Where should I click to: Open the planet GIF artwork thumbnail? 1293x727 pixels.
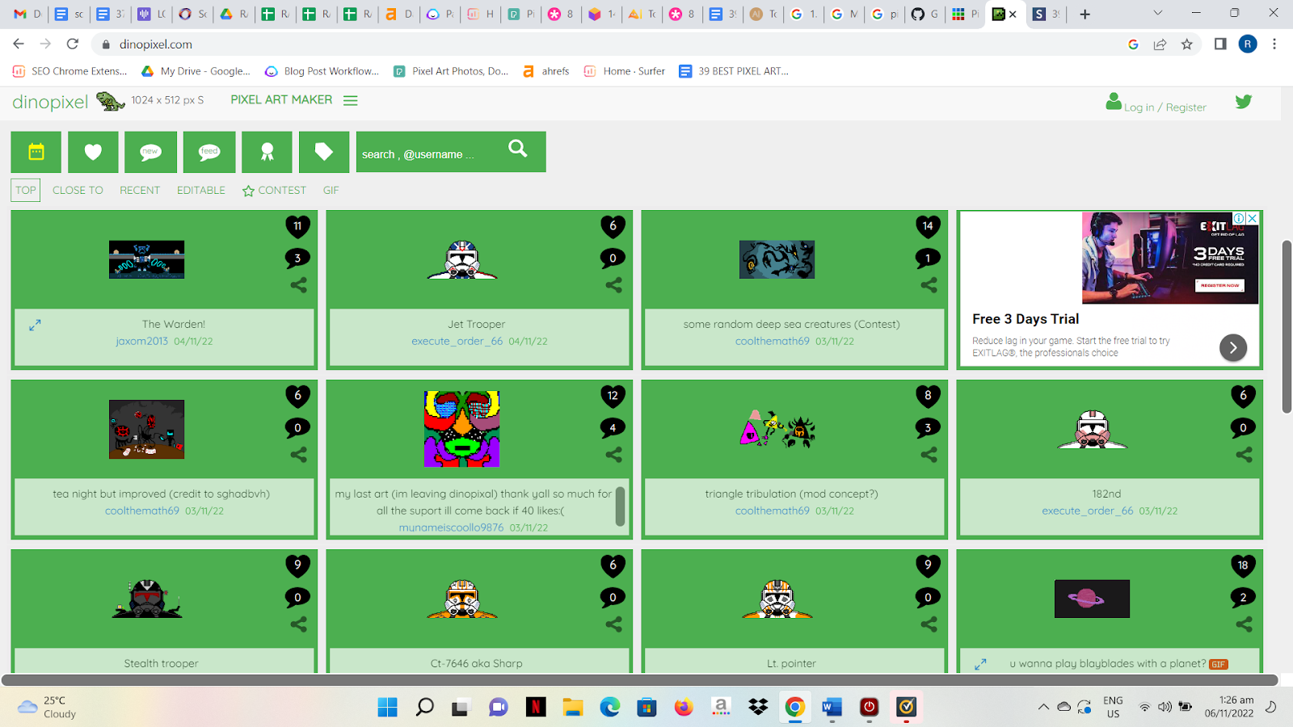pyautogui.click(x=1092, y=599)
